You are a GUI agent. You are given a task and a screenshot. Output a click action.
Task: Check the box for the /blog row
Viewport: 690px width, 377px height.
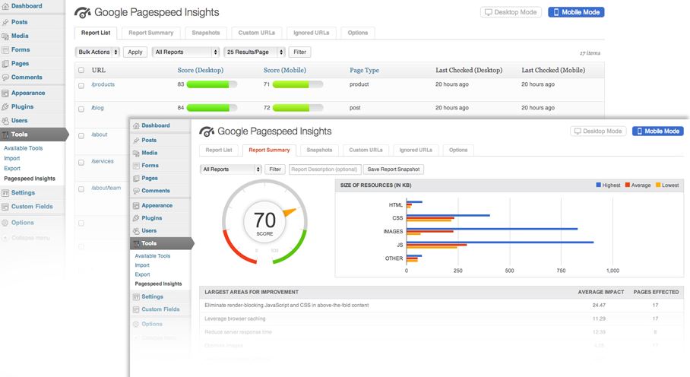pyautogui.click(x=81, y=108)
